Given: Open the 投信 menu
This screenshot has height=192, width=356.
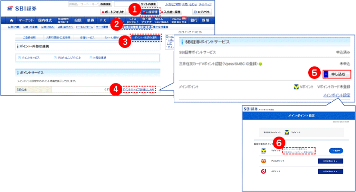Looking at the screenshot, I should [x=78, y=20].
